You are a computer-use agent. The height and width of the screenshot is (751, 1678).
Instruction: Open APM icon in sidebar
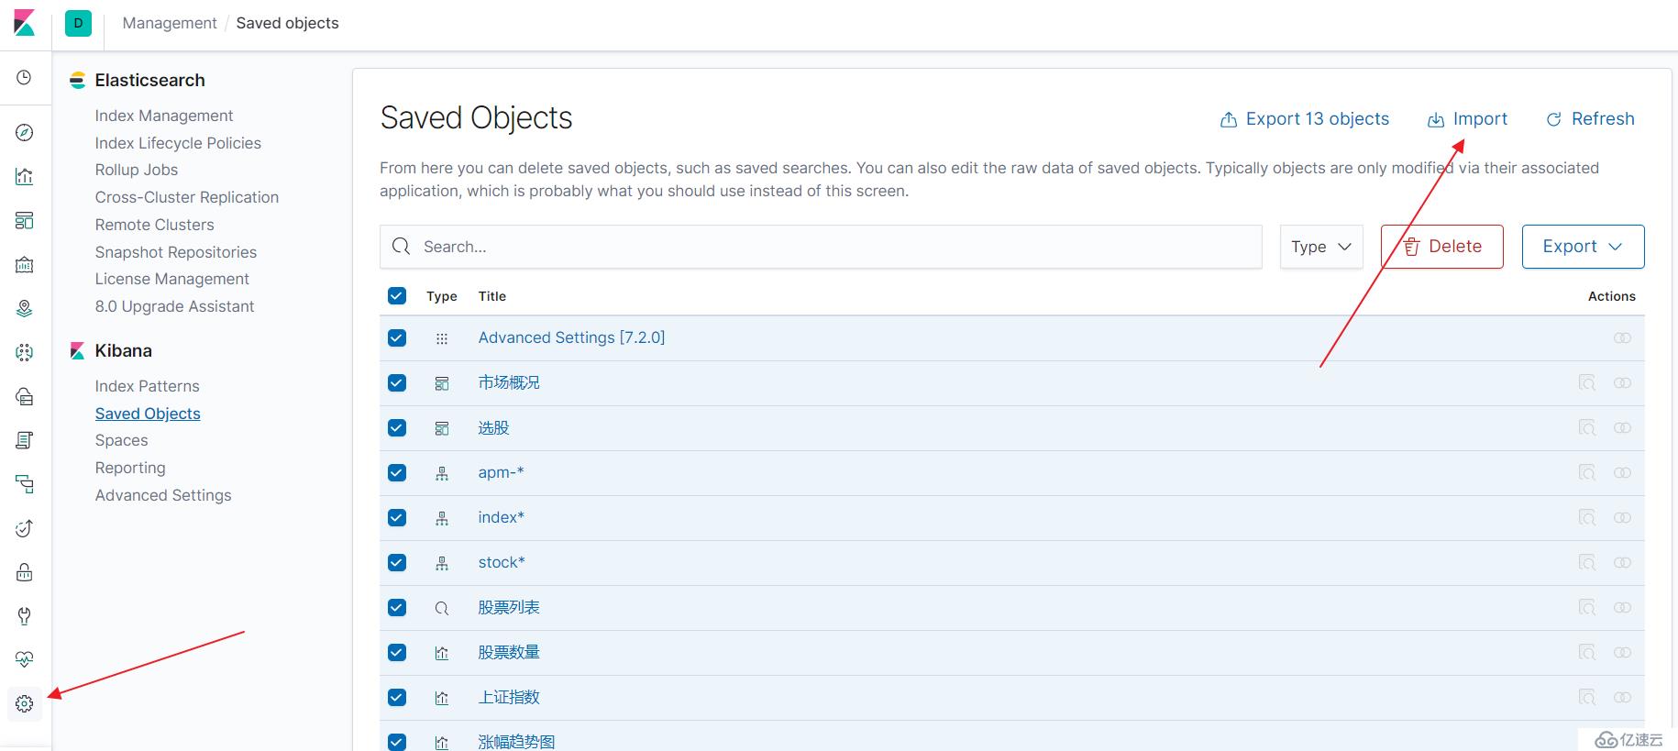[x=25, y=484]
